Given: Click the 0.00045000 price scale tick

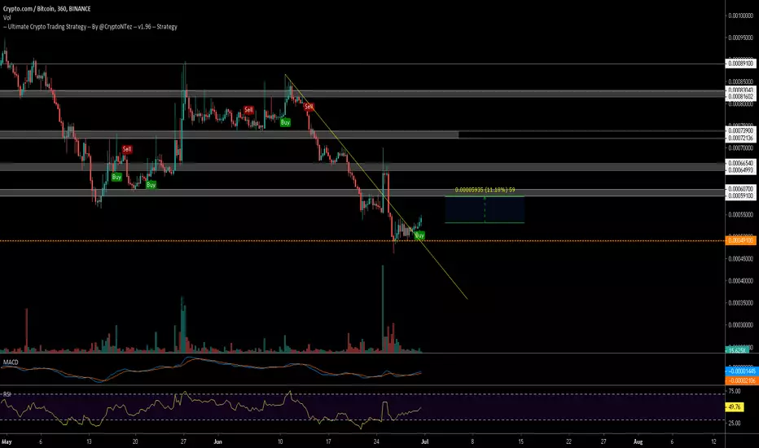Looking at the screenshot, I should (740, 259).
